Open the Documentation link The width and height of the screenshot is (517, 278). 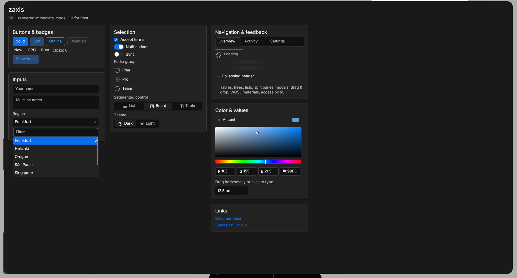click(x=229, y=219)
